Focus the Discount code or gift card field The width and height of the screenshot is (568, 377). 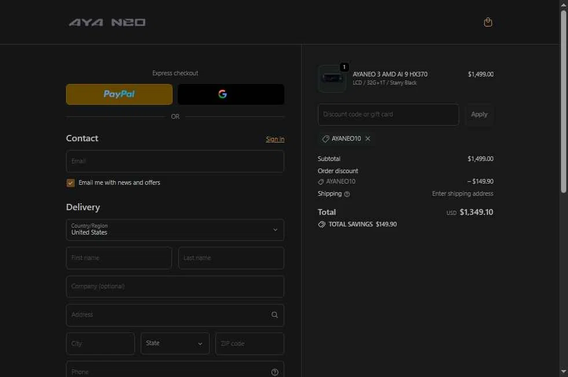389,115
